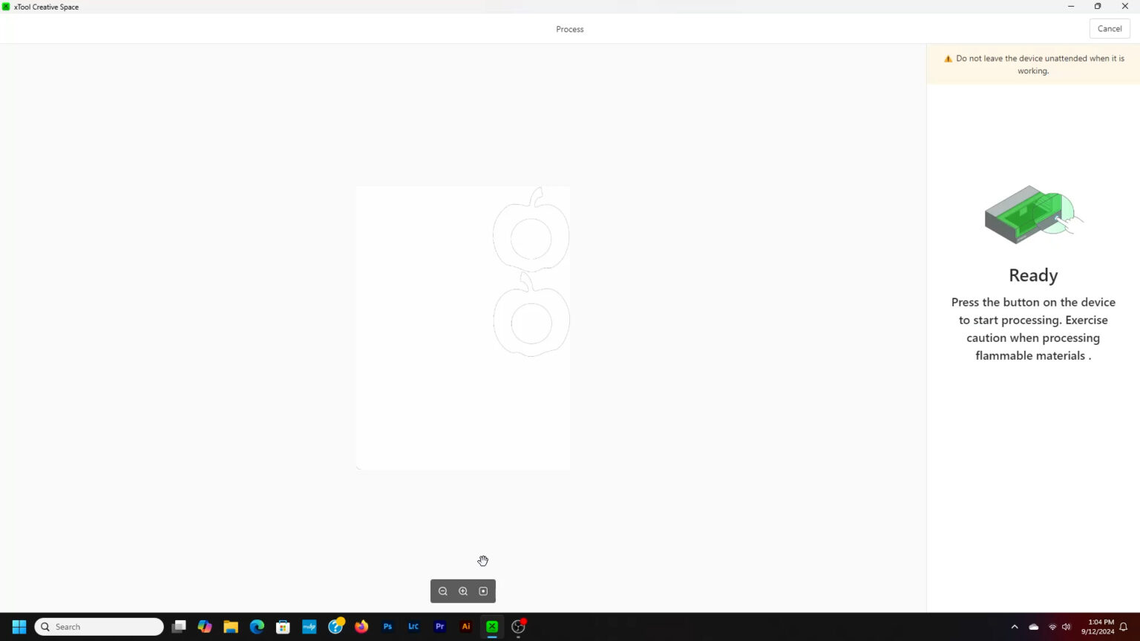Click the upper apple outline in preview
This screenshot has height=641, width=1140.
tap(531, 230)
